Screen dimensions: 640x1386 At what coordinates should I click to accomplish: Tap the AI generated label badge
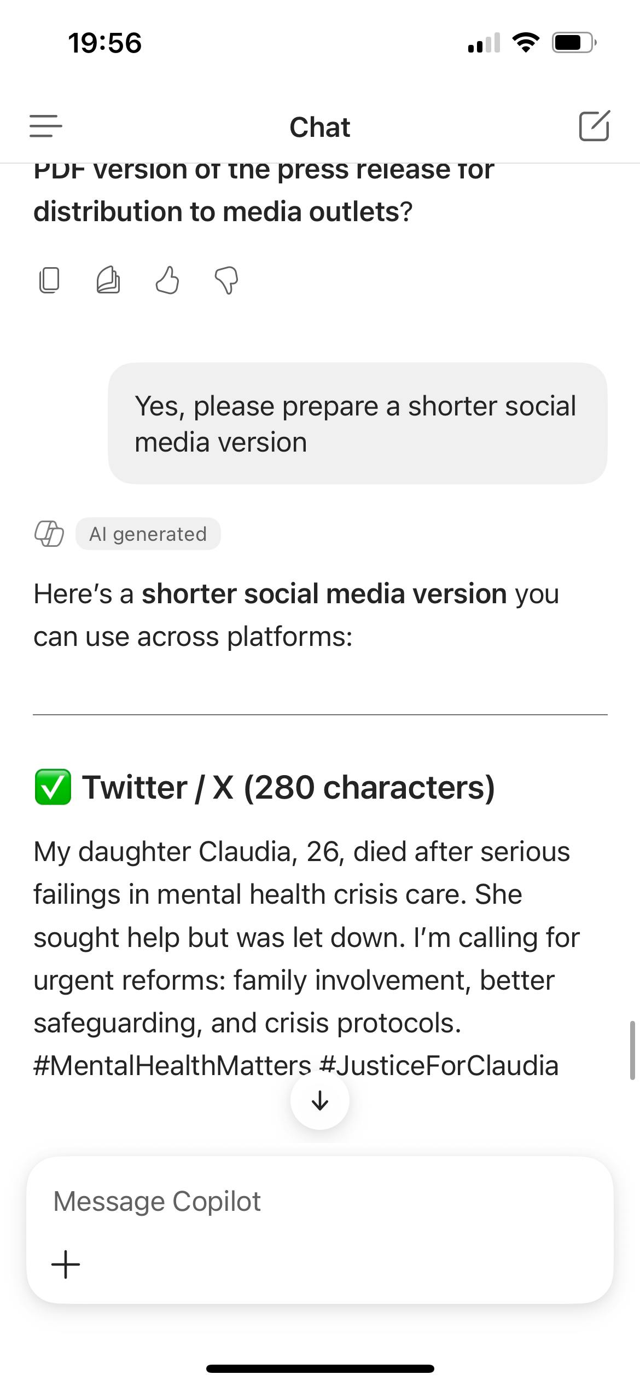coord(148,534)
